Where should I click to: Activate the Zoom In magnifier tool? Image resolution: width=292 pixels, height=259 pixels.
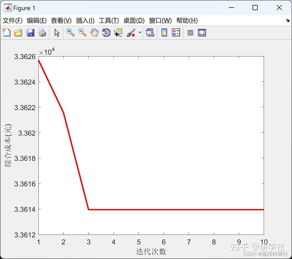(x=70, y=33)
